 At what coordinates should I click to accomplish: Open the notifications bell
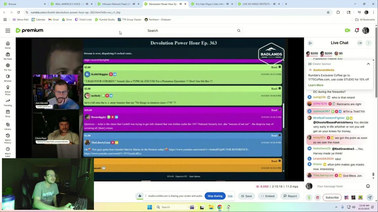point(357,30)
